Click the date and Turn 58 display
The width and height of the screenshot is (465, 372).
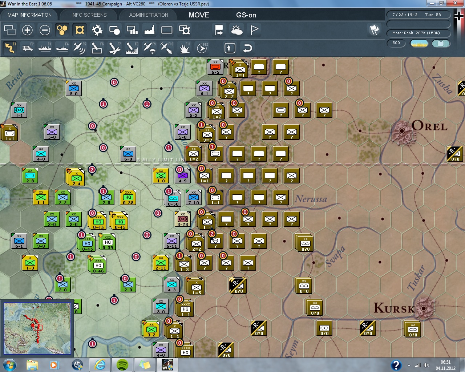click(418, 15)
